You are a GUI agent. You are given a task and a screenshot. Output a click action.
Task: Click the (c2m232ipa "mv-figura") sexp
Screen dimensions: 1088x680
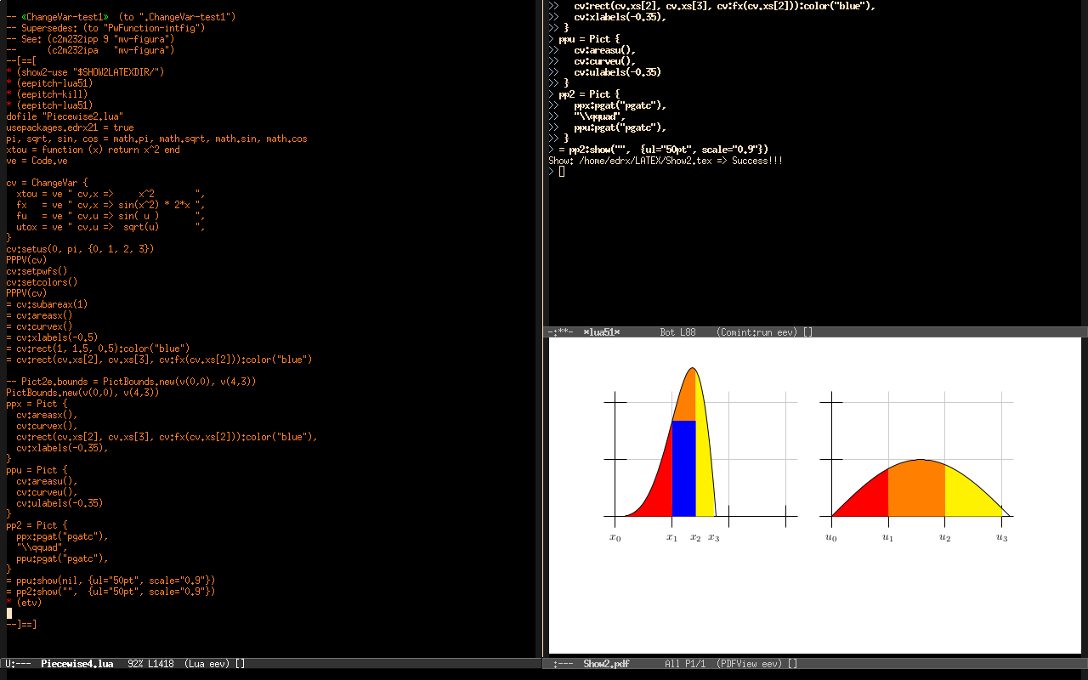coord(111,50)
